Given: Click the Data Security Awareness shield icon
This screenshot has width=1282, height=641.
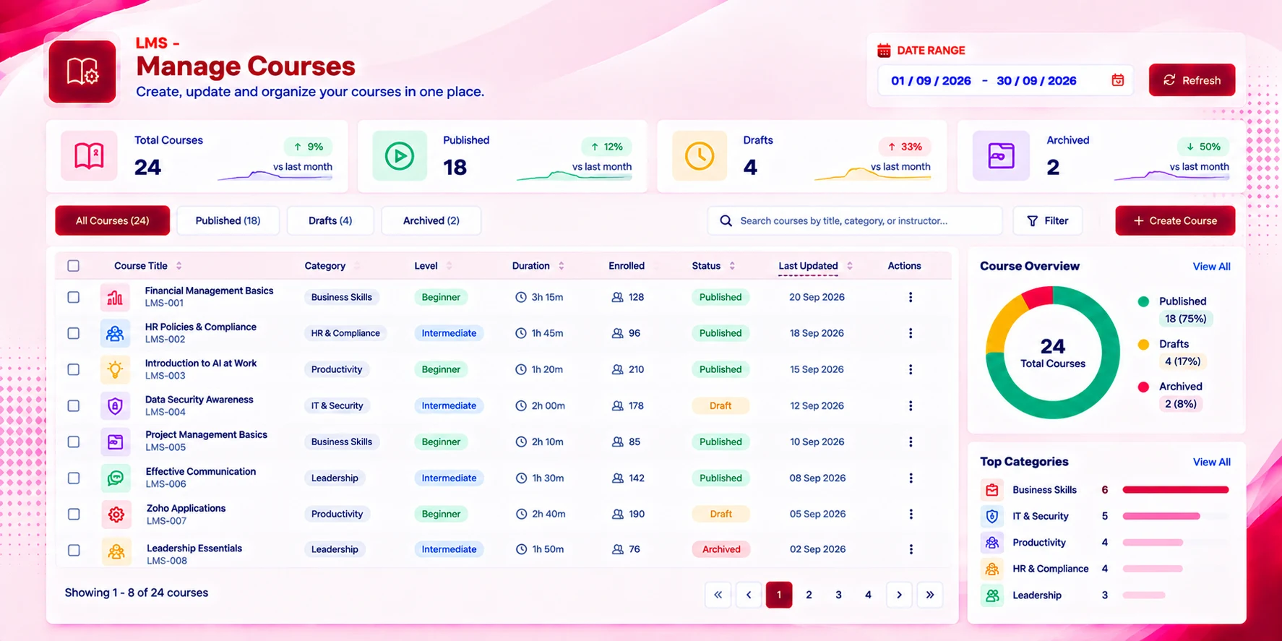Looking at the screenshot, I should 115,405.
